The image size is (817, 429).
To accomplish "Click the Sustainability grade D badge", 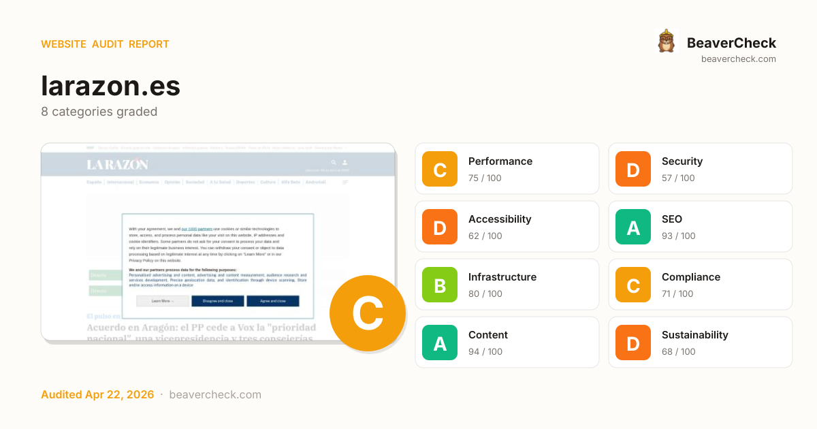I will tap(633, 343).
